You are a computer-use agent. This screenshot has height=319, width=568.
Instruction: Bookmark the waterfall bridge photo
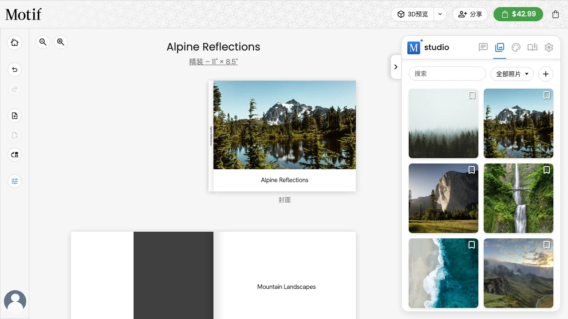[547, 170]
